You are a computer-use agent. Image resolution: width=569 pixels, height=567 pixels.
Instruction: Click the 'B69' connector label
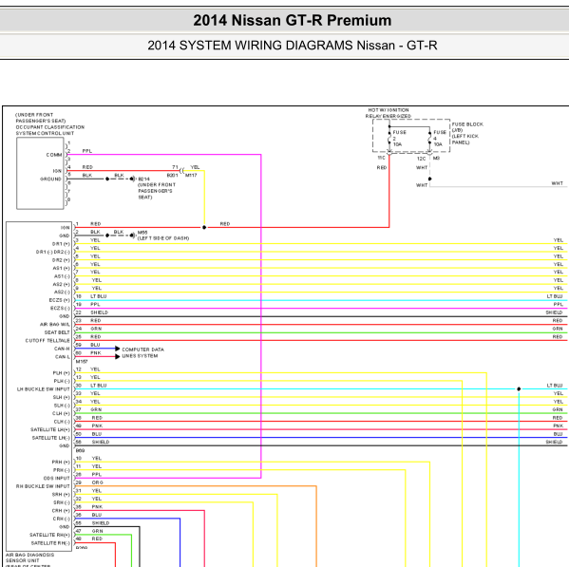[80, 450]
